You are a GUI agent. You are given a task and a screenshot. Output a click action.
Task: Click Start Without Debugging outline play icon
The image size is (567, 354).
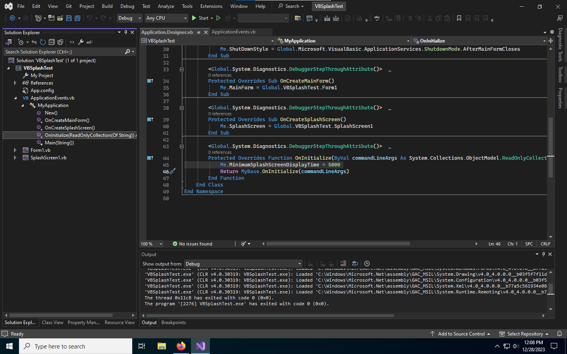tap(219, 18)
